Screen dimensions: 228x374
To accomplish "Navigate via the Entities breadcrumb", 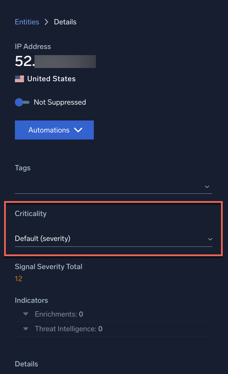I will (27, 22).
